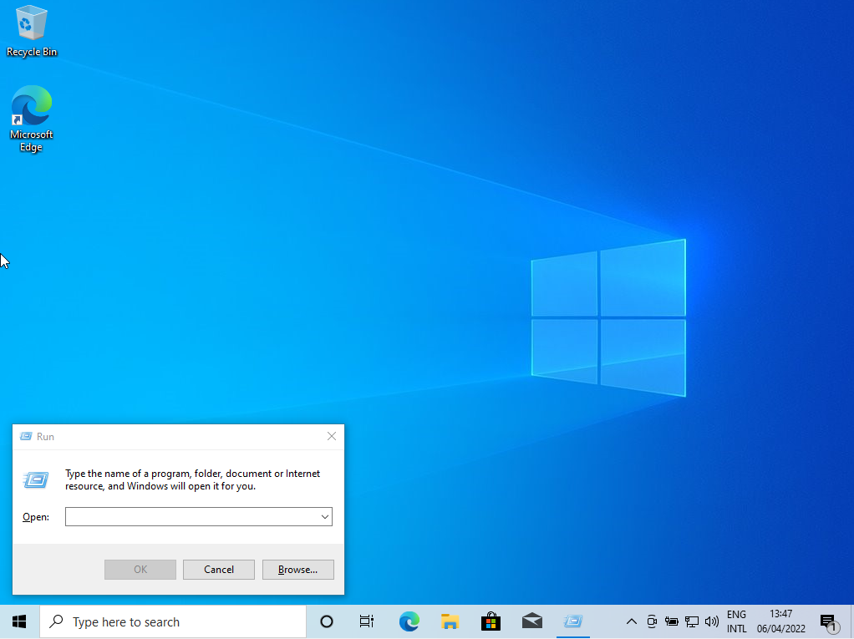
Task: Click the Browse... button in Run
Action: (x=298, y=570)
